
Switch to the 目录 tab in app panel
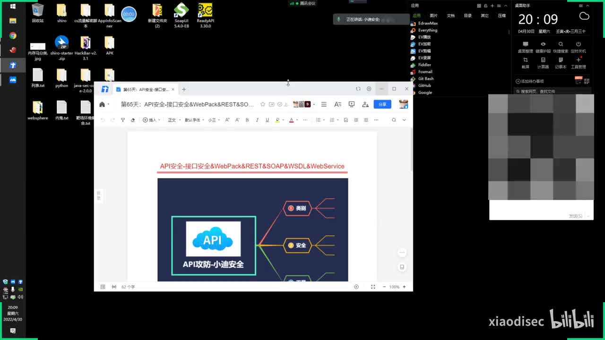(x=467, y=16)
